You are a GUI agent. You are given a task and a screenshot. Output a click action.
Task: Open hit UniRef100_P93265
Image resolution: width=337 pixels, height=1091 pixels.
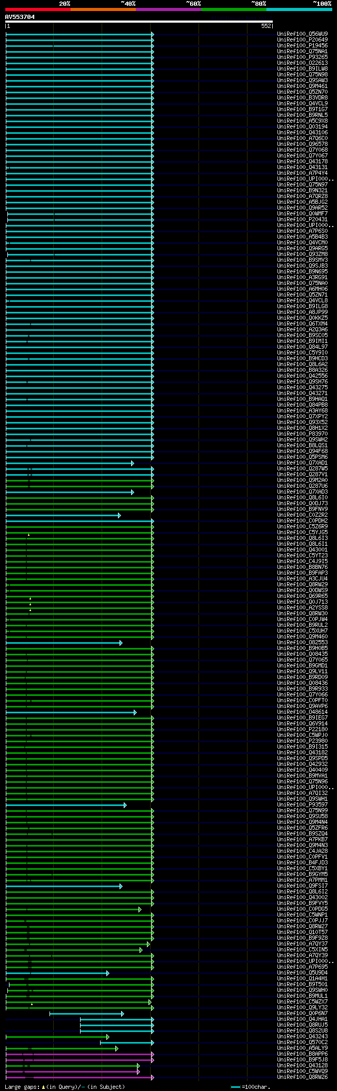pos(302,57)
